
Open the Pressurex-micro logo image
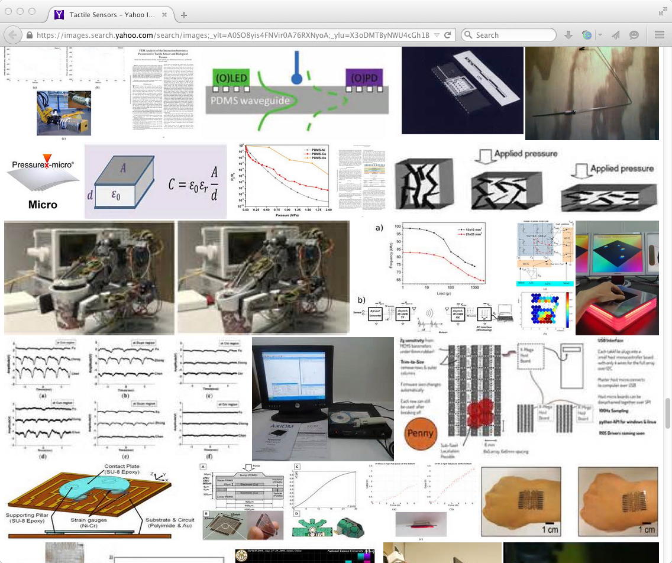click(x=43, y=180)
